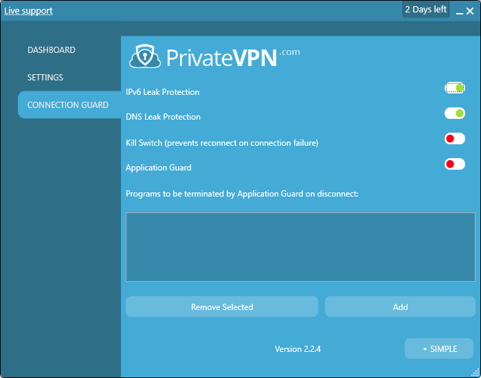Image resolution: width=481 pixels, height=378 pixels.
Task: Switch to Simple view
Action: tap(439, 348)
